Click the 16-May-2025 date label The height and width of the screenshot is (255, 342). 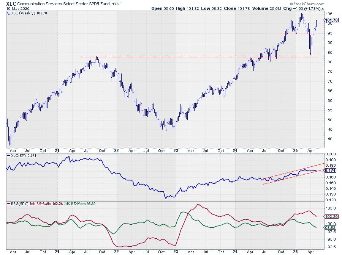click(14, 8)
